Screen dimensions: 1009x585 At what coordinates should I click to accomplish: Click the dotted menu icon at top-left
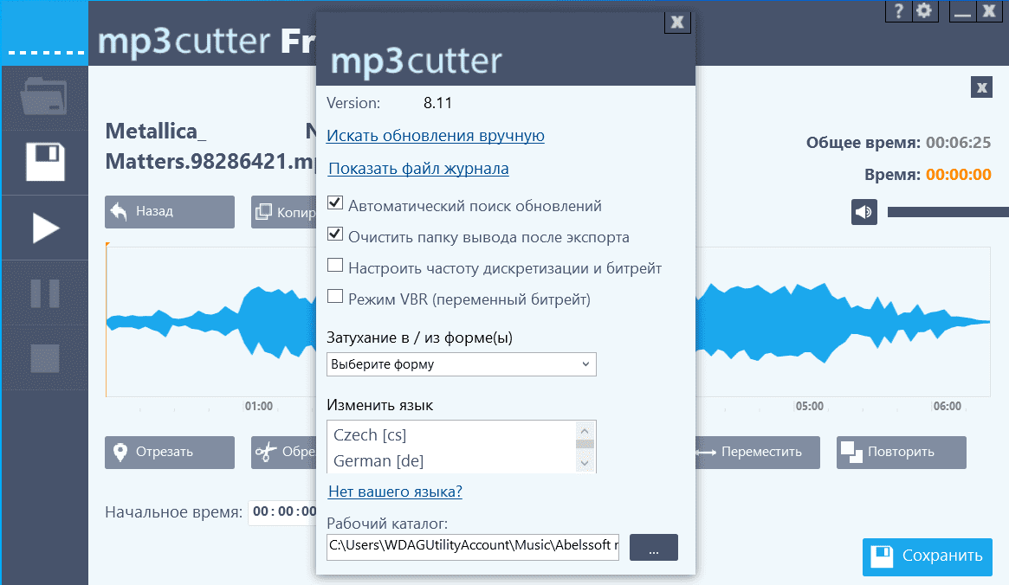pos(46,52)
